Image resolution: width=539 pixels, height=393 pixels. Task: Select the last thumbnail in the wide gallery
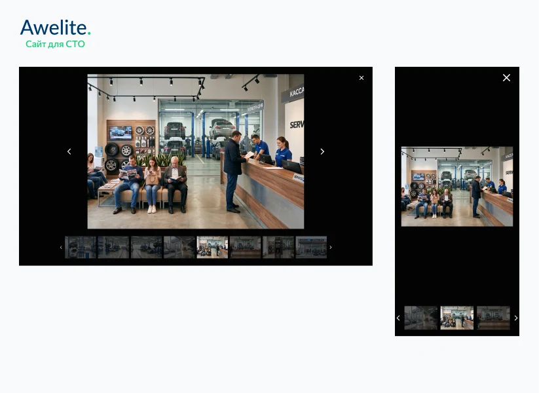311,247
